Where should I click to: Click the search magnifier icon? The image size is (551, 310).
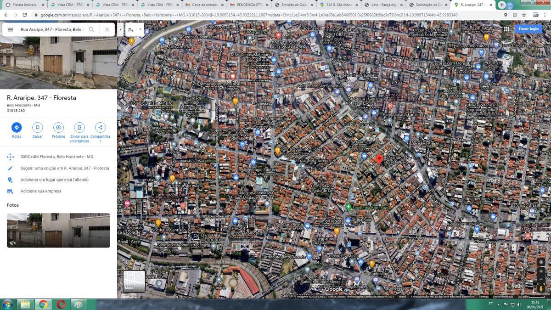92,29
